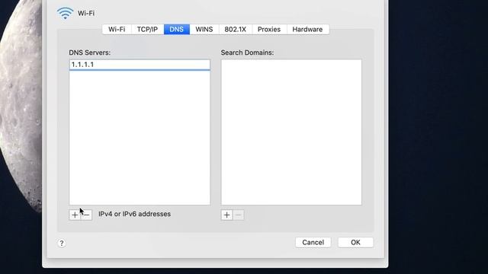This screenshot has width=488, height=274.
Task: Switch to the Wi-Fi tab
Action: [117, 29]
